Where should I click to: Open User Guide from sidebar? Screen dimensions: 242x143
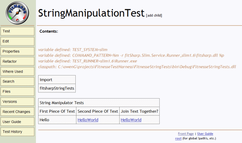(x=17, y=122)
